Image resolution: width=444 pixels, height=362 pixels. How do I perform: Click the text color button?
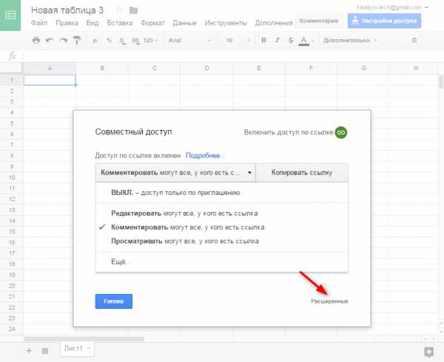point(303,40)
